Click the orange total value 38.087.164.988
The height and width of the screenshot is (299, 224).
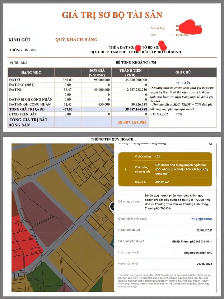(132, 123)
